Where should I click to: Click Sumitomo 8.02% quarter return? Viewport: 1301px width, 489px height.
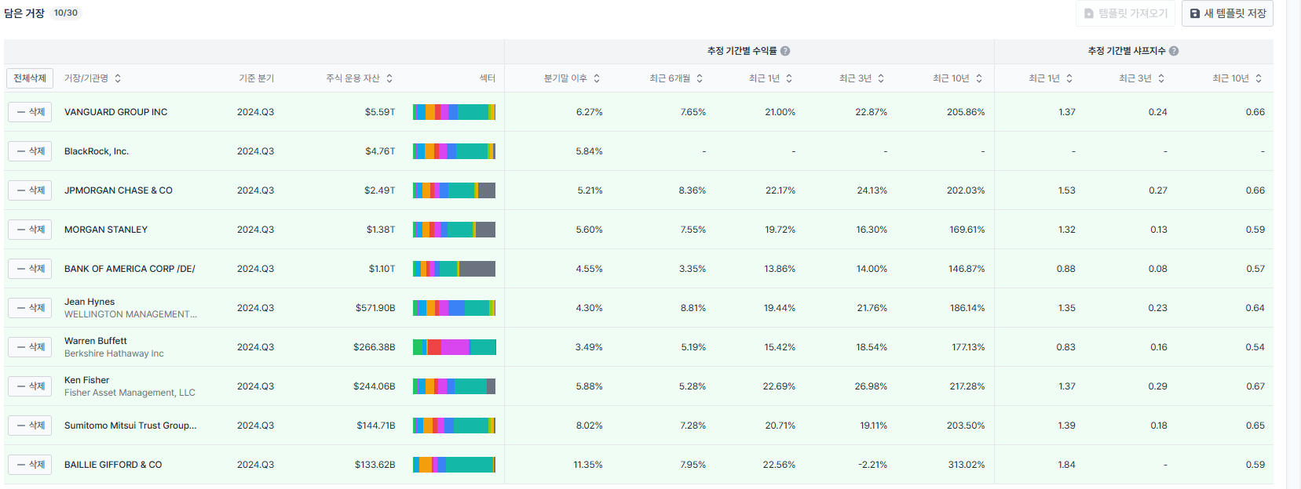[589, 426]
